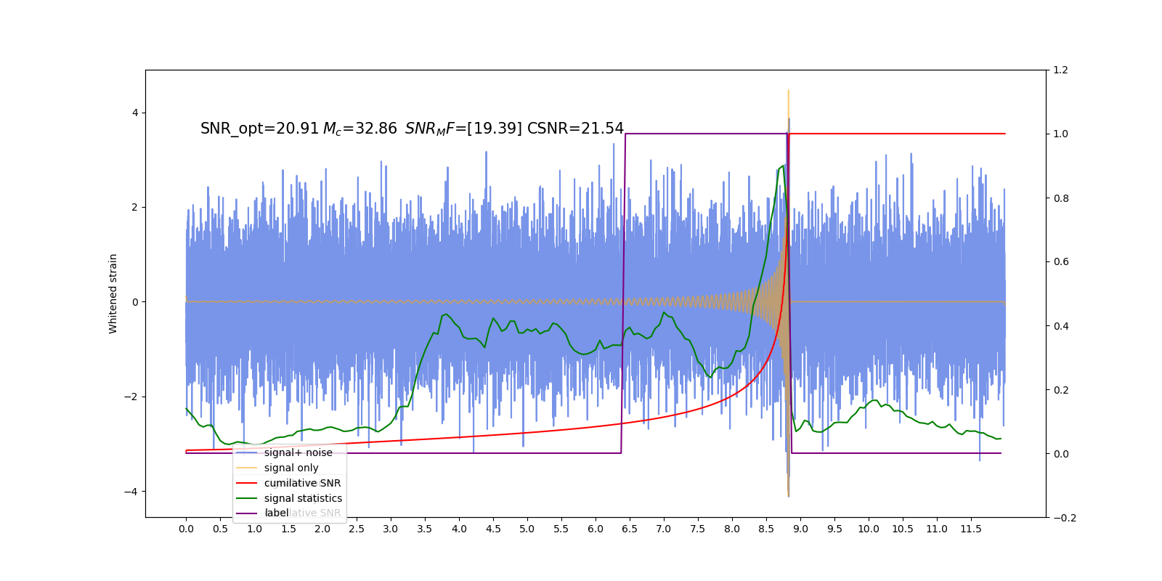Click the right-axis tick label 0.4
This screenshot has width=1162, height=581.
click(1060, 326)
